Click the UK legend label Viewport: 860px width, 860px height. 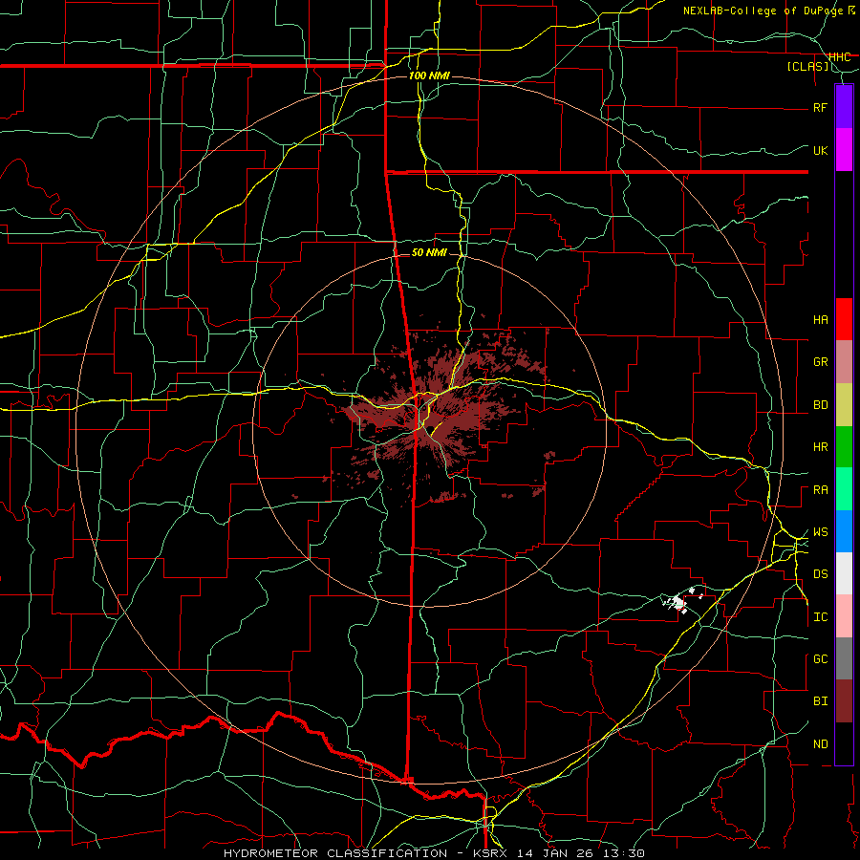pyautogui.click(x=820, y=150)
